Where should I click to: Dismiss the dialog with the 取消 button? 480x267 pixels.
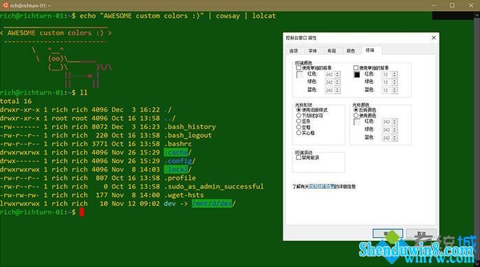(422, 233)
